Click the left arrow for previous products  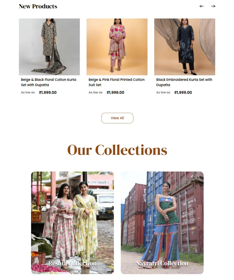click(202, 6)
